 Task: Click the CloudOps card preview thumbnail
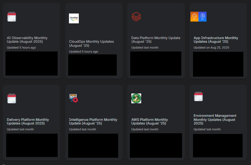point(92,65)
